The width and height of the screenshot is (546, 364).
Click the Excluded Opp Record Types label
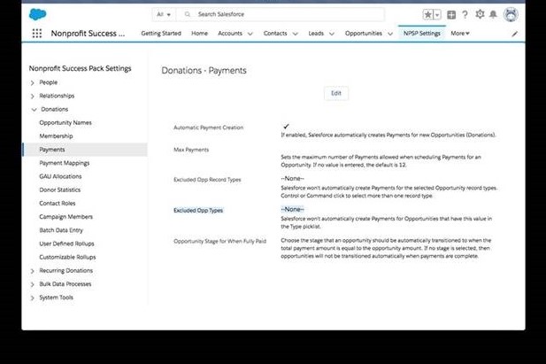tap(207, 180)
